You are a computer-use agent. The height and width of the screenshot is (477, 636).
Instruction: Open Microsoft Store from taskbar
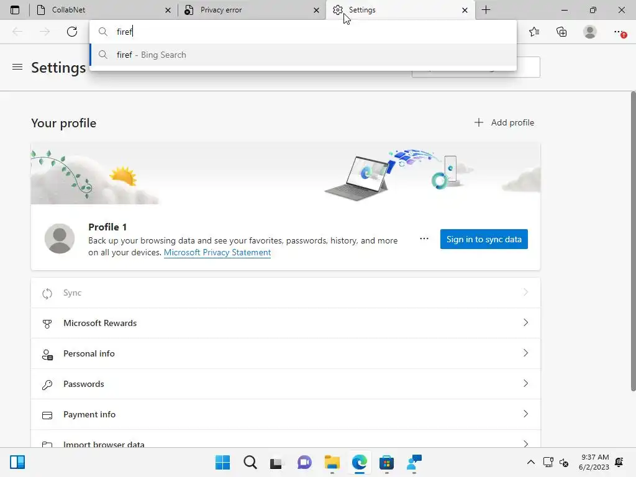[x=386, y=462]
